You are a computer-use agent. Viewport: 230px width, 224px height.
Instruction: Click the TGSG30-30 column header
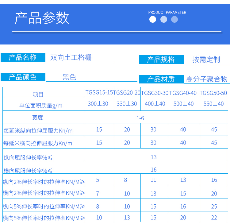155,93
